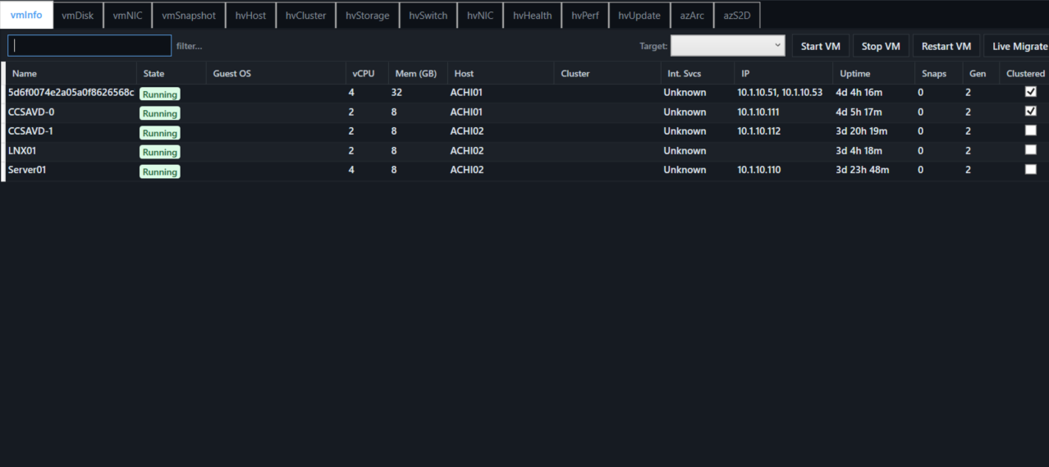1049x467 pixels.
Task: Select the azS2D tab
Action: [x=736, y=15]
